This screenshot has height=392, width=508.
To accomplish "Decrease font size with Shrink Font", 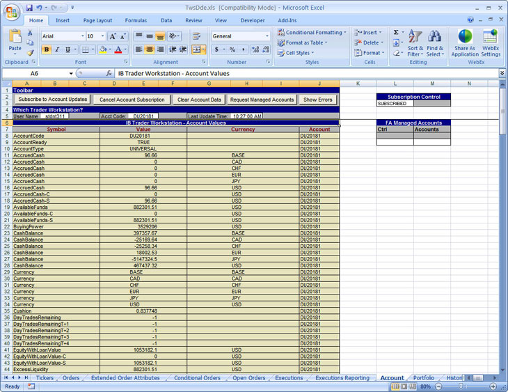I will [x=123, y=36].
